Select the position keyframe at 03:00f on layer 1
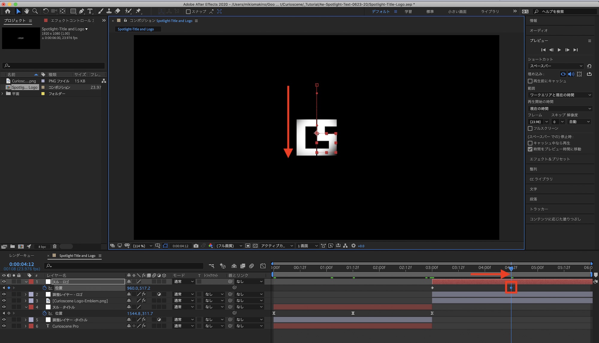The height and width of the screenshot is (343, 599). point(432,288)
